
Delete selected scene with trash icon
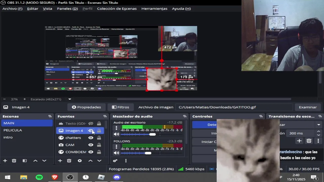point(14,161)
